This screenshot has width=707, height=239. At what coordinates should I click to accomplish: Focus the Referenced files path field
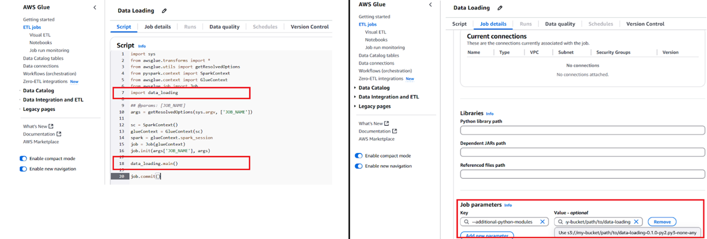click(583, 174)
